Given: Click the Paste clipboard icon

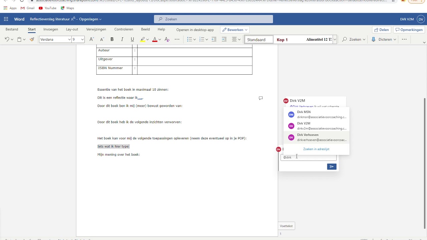Looking at the screenshot, I should (x=19, y=39).
